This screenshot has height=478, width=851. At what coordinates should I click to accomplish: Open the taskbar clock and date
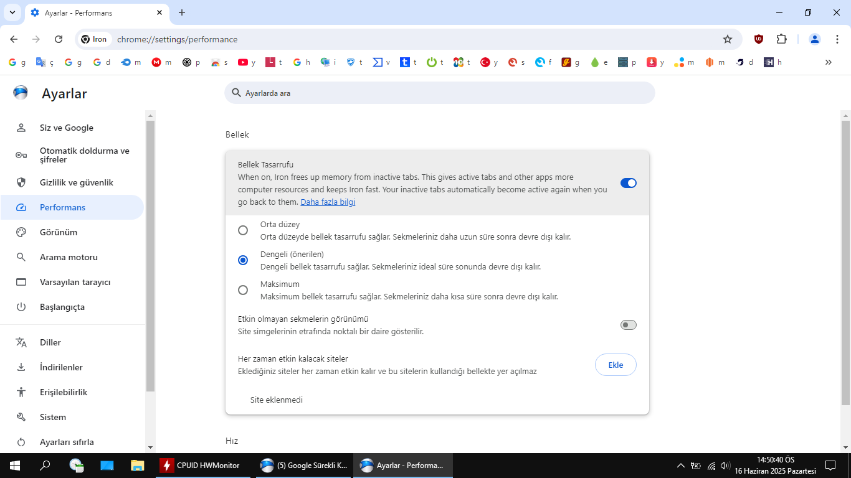coord(775,466)
